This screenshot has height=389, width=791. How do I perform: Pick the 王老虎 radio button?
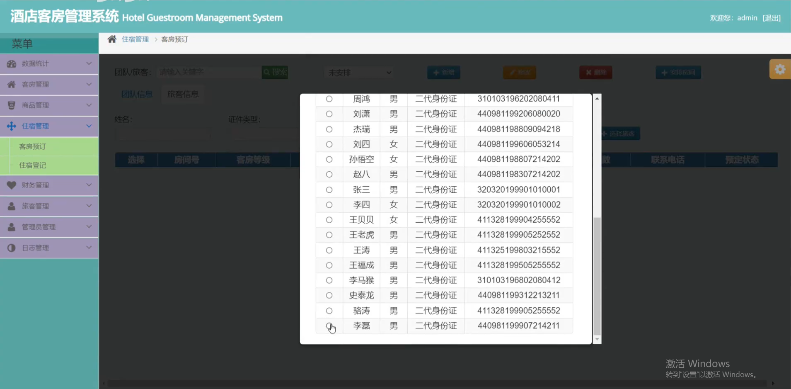(329, 235)
